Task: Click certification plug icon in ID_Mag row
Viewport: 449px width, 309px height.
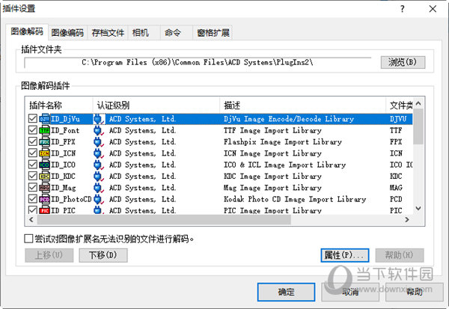Action: (x=99, y=188)
